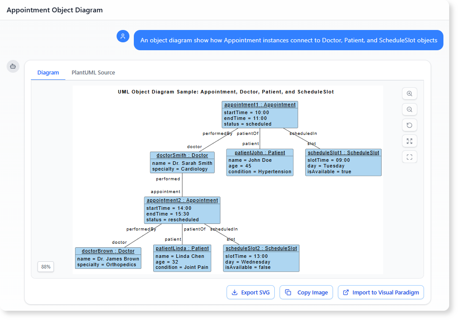Fit the diagram using the frame icon
The width and height of the screenshot is (458, 320).
[409, 156]
